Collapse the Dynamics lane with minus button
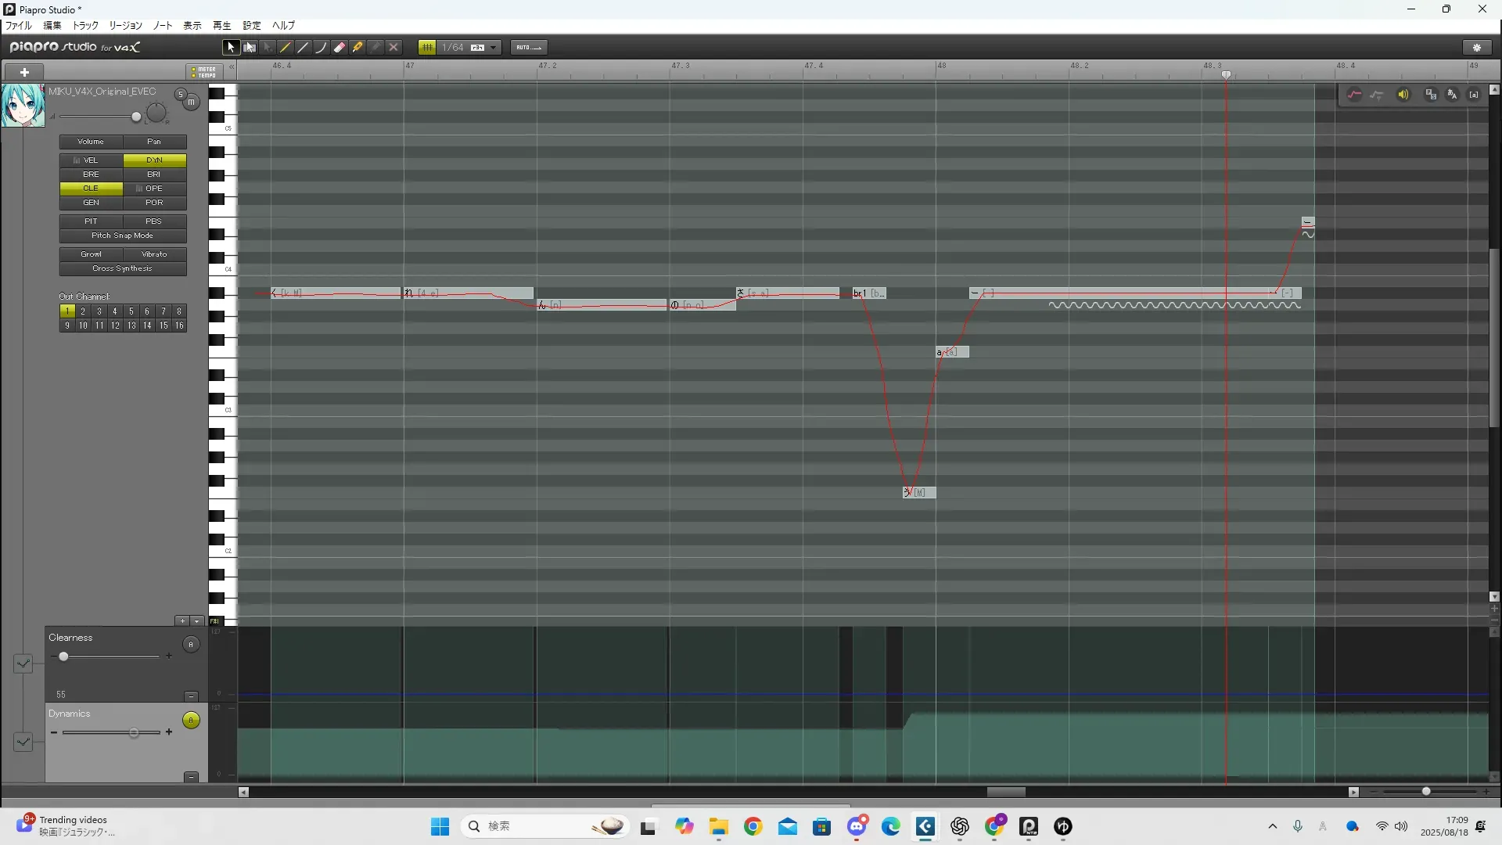 coord(191,777)
